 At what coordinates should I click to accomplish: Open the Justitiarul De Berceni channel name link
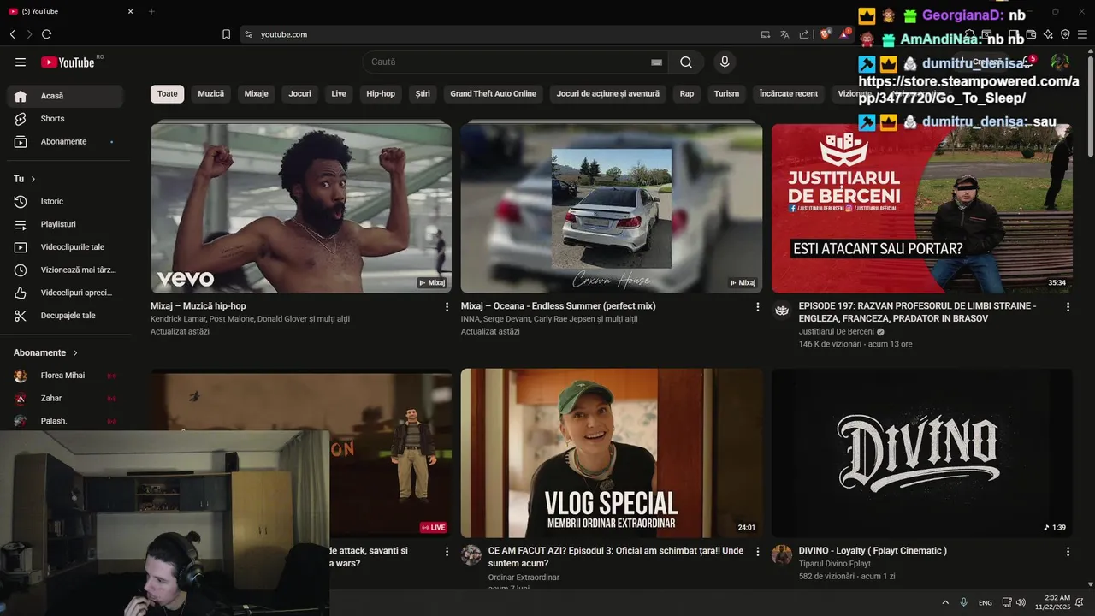[x=836, y=332]
